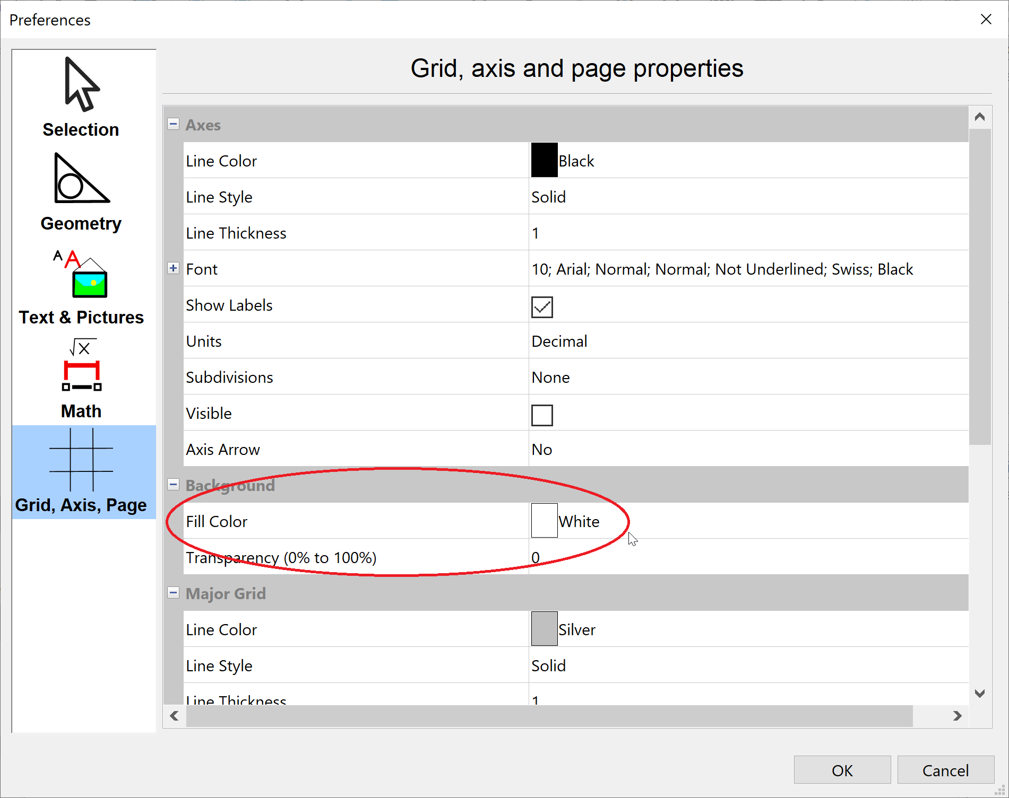Select Grid, Axis, Page icon
Image resolution: width=1009 pixels, height=798 pixels.
(x=81, y=460)
